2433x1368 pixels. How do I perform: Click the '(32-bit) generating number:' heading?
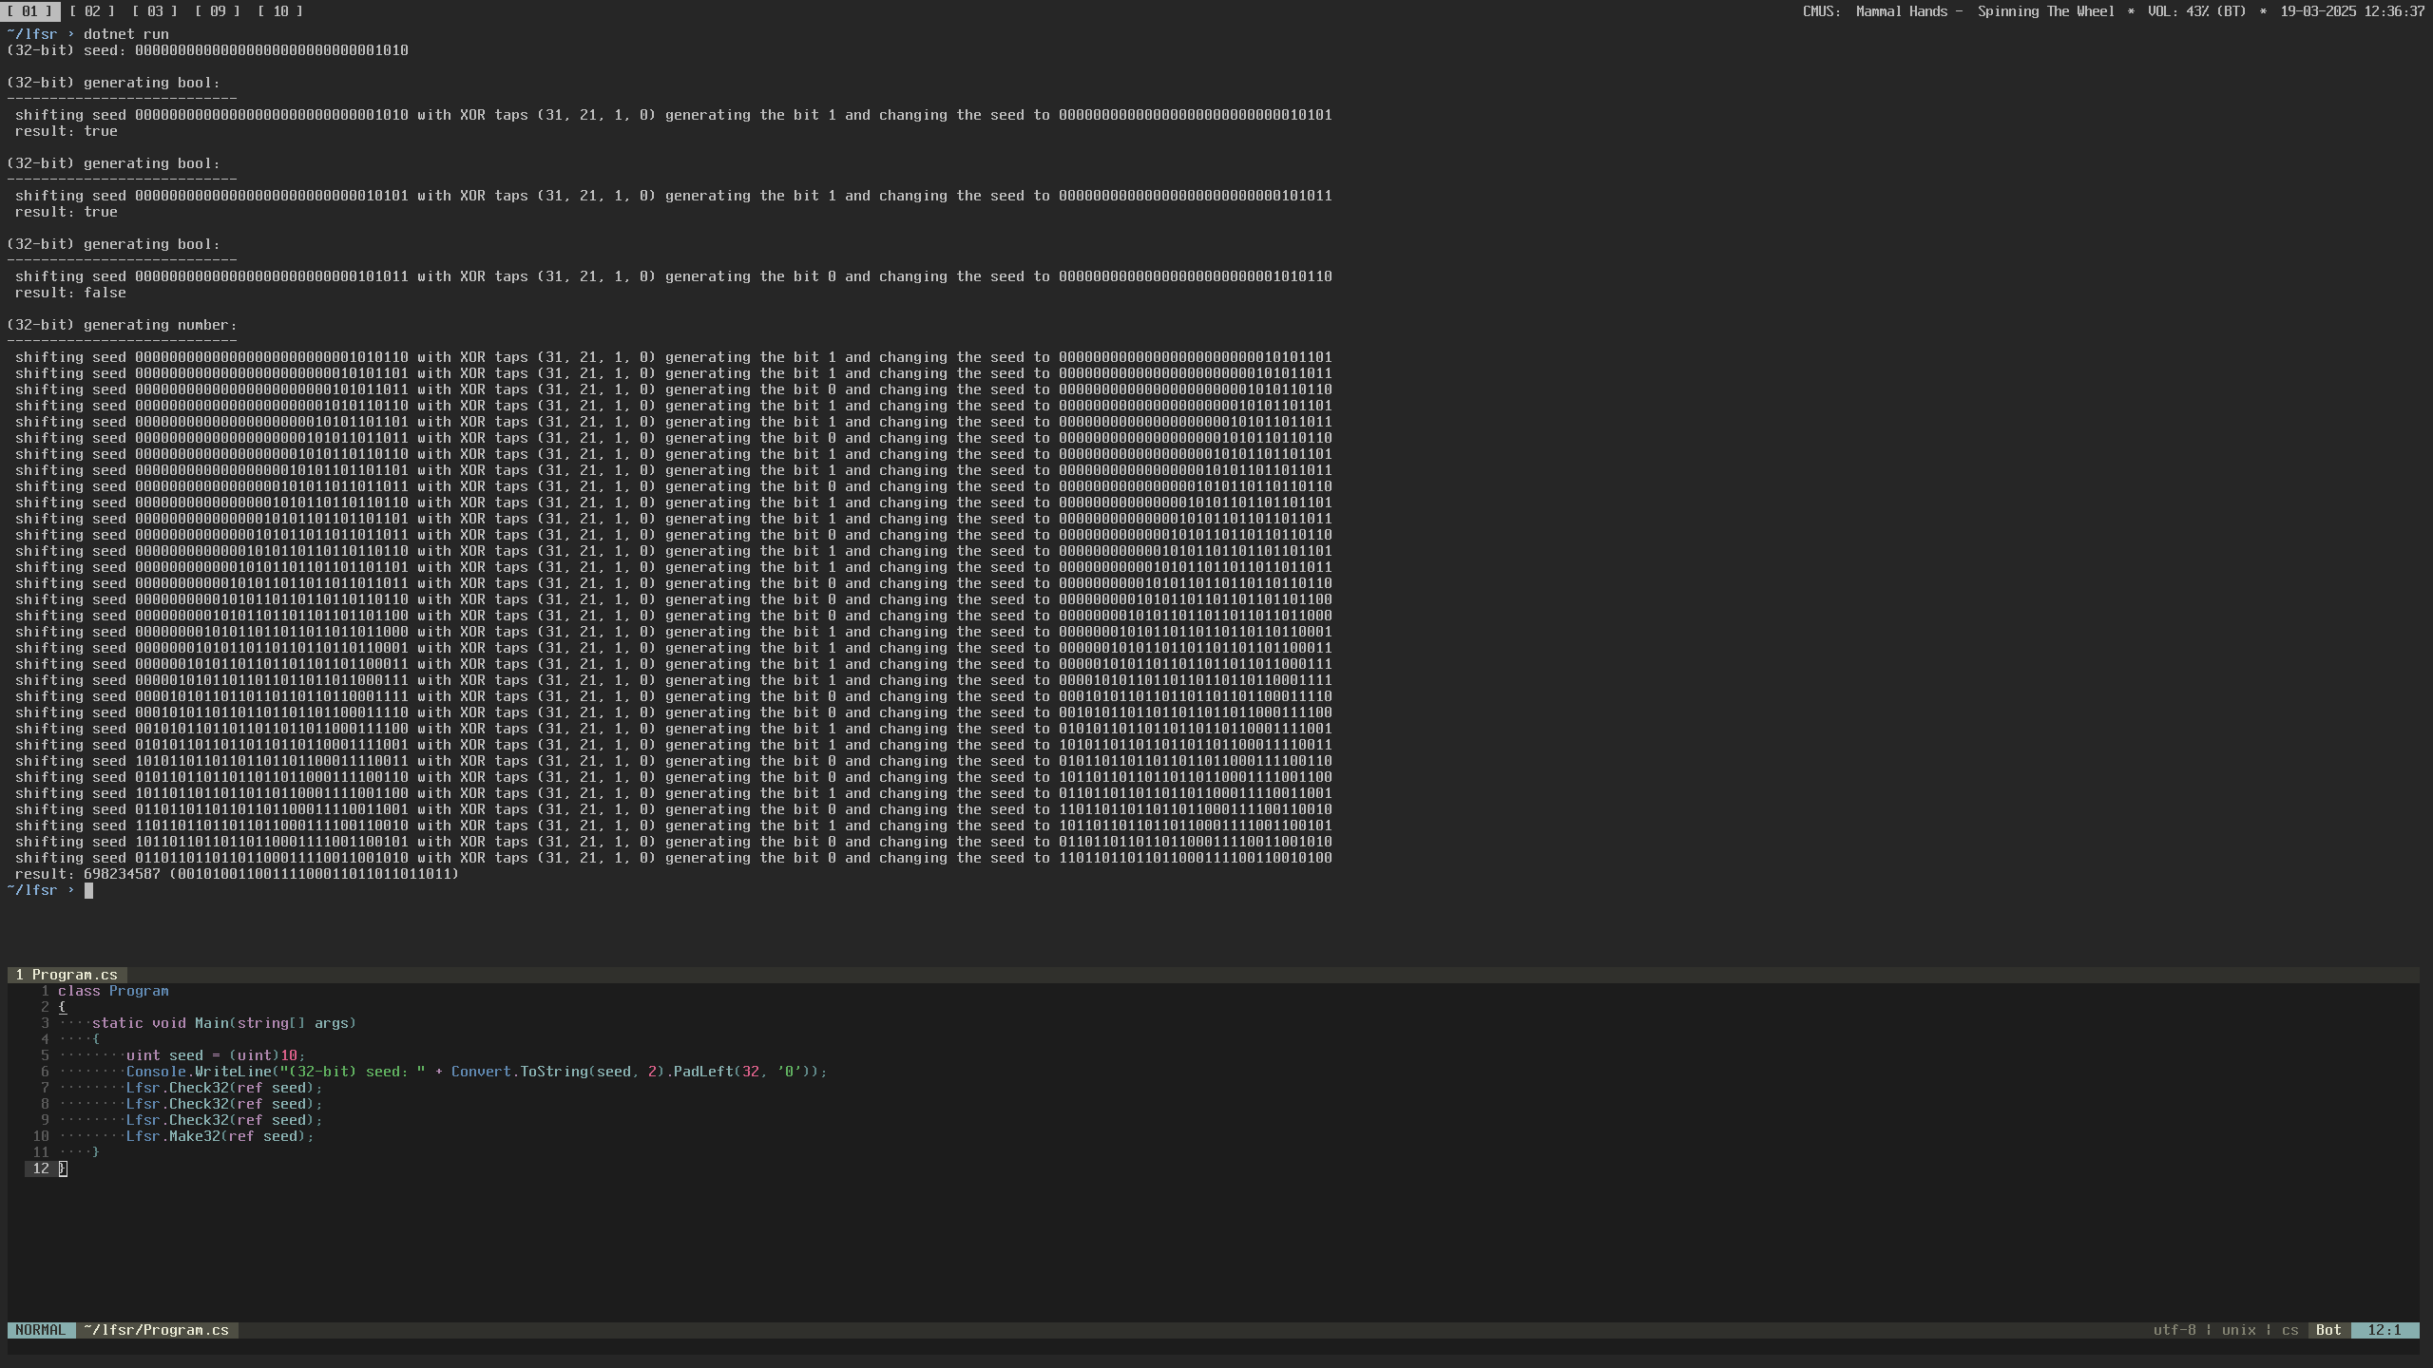click(x=122, y=325)
